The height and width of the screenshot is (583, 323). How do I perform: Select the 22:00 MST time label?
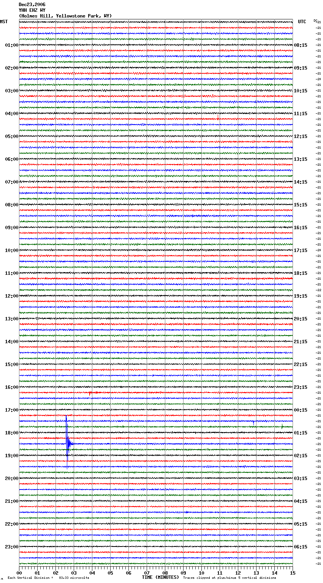11,524
